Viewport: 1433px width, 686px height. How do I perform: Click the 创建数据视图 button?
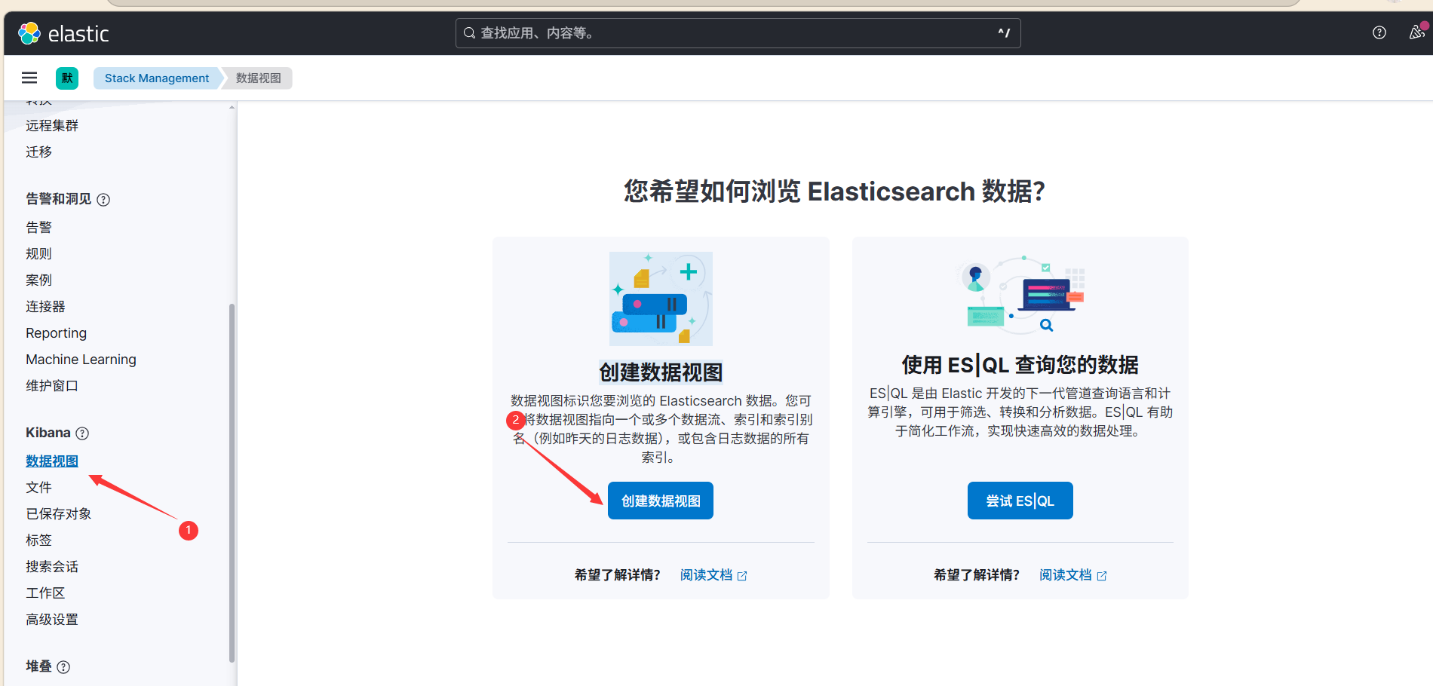[661, 501]
